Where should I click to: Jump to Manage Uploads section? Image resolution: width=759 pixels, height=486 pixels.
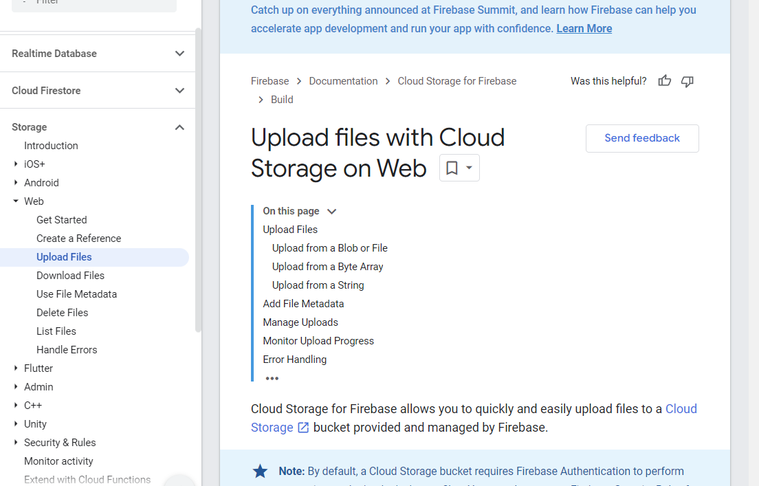tap(300, 322)
